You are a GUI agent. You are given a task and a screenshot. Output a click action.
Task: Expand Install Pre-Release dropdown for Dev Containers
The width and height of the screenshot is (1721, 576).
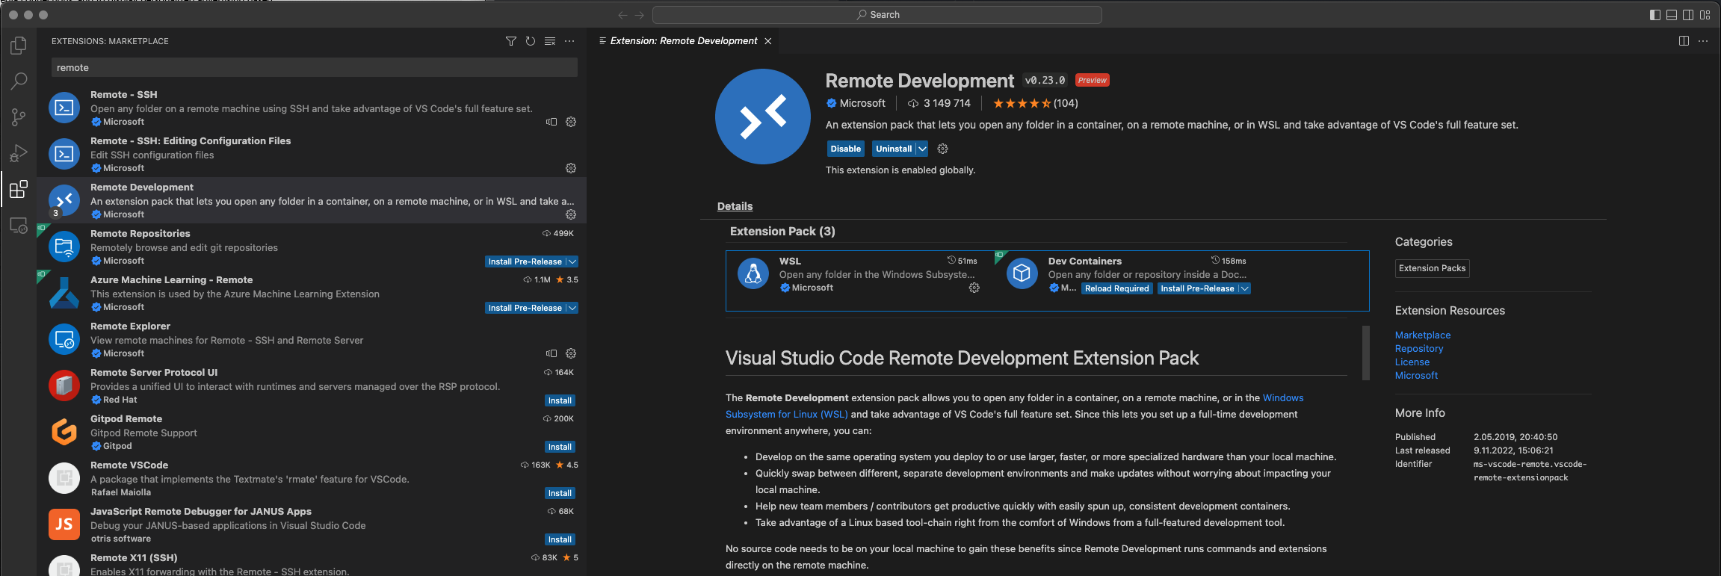coord(1244,288)
